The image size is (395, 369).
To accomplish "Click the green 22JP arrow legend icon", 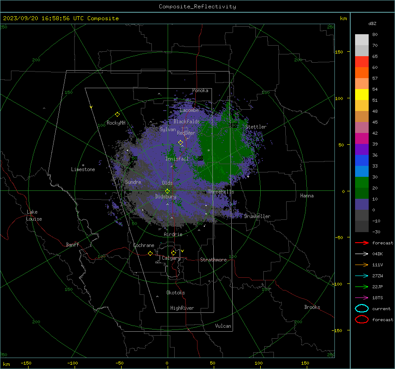I will [362, 287].
